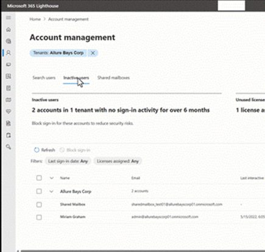
Task: Click the admin@allurebayscorp01 email address
Action: pyautogui.click(x=164, y=217)
